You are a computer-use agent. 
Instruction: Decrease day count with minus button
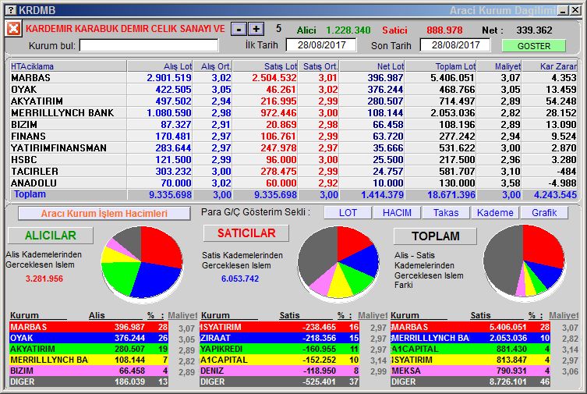[239, 29]
